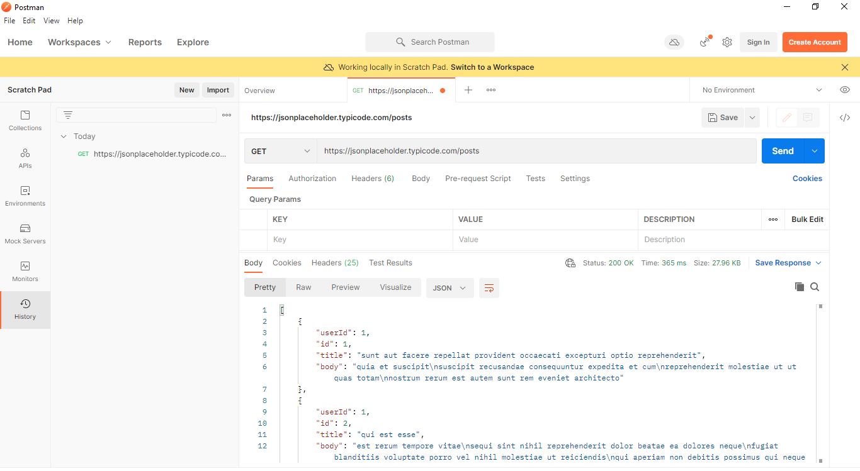Open the No Environment selector
The height and width of the screenshot is (471, 860).
pos(762,90)
